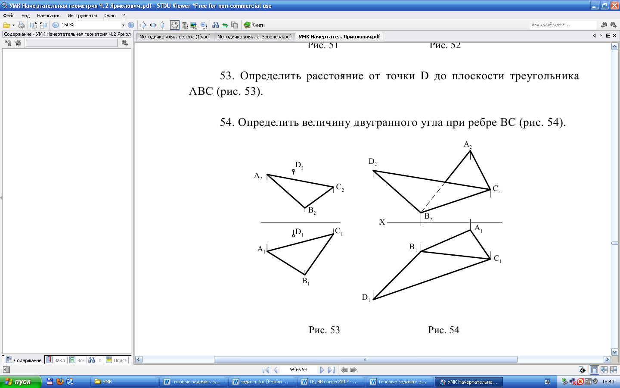
Task: Switch to Методичка для...а_Зевелева.pdf tab
Action: click(x=254, y=37)
